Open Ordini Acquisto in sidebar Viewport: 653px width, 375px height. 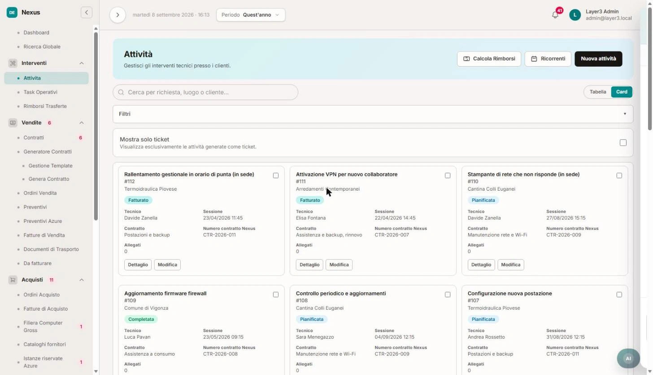coord(41,295)
